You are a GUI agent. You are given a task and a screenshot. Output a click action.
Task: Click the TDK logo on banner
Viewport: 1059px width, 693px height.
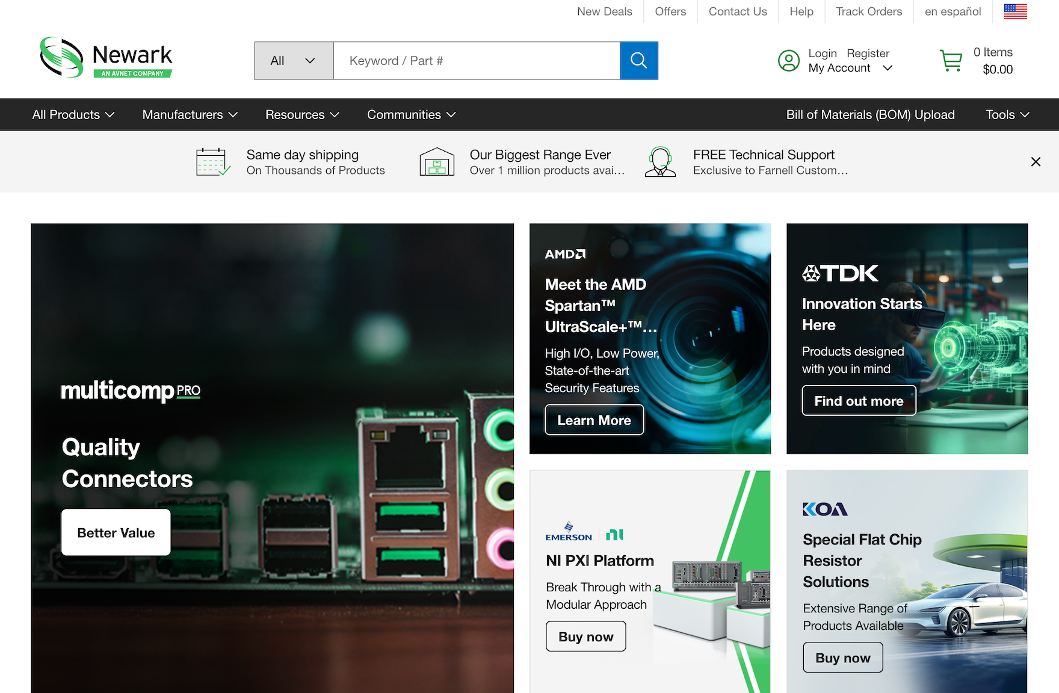tap(840, 274)
